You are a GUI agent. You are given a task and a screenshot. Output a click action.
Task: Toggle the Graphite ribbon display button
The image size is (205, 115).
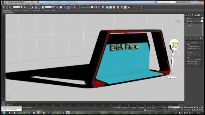coord(107,7)
